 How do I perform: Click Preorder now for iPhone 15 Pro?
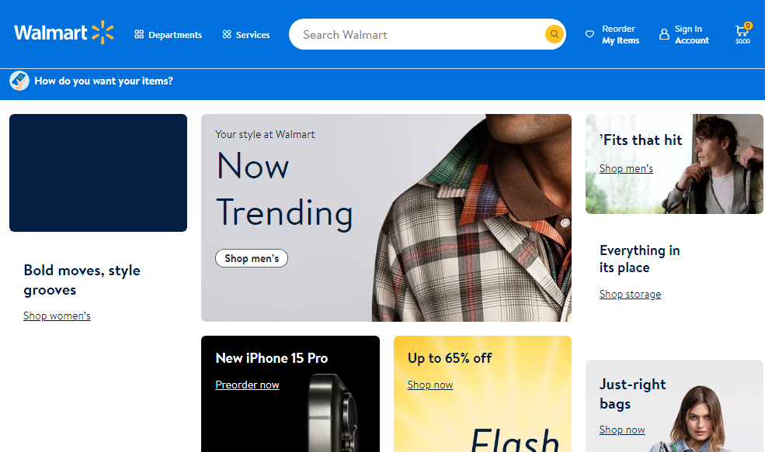(x=247, y=385)
